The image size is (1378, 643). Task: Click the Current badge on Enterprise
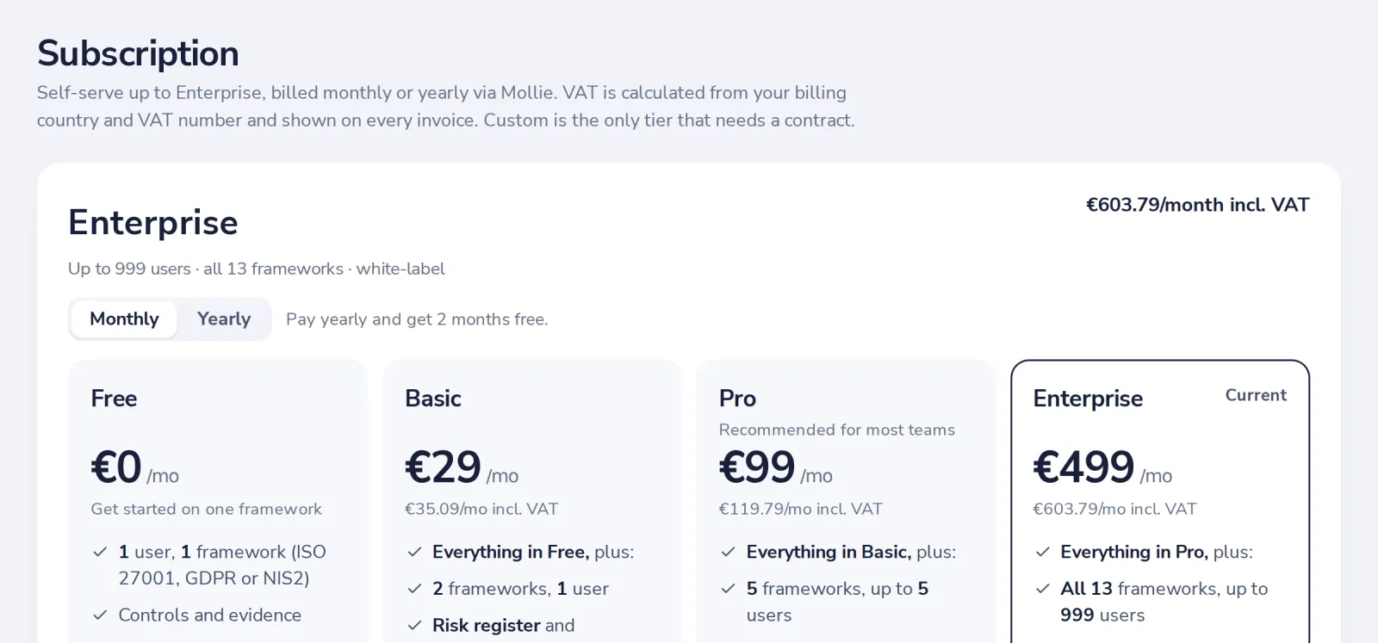click(1256, 395)
